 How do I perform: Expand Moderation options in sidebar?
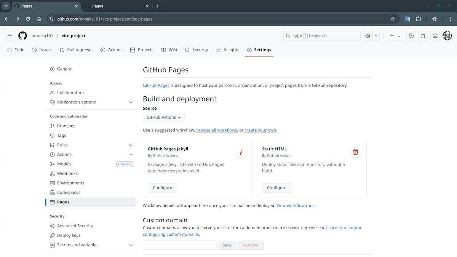[x=131, y=102]
